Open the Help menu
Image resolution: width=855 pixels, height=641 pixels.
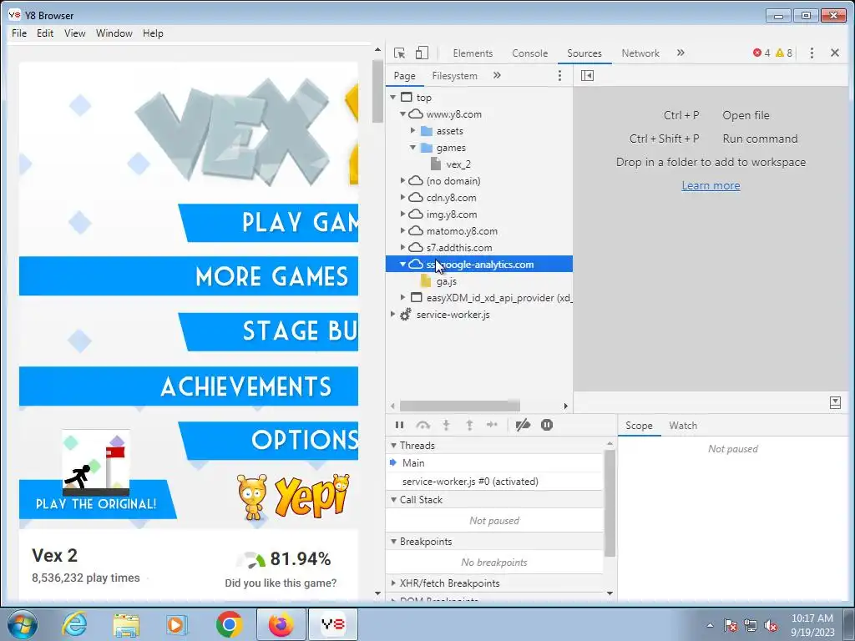click(153, 33)
